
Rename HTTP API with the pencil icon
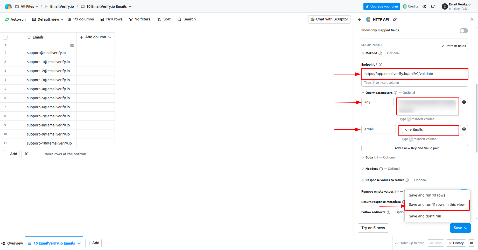[x=395, y=19]
